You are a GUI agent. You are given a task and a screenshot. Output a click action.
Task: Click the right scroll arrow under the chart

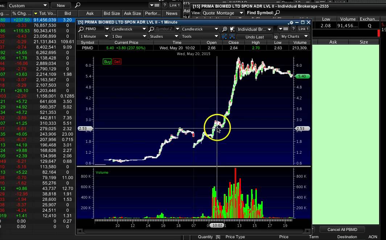pos(308,231)
